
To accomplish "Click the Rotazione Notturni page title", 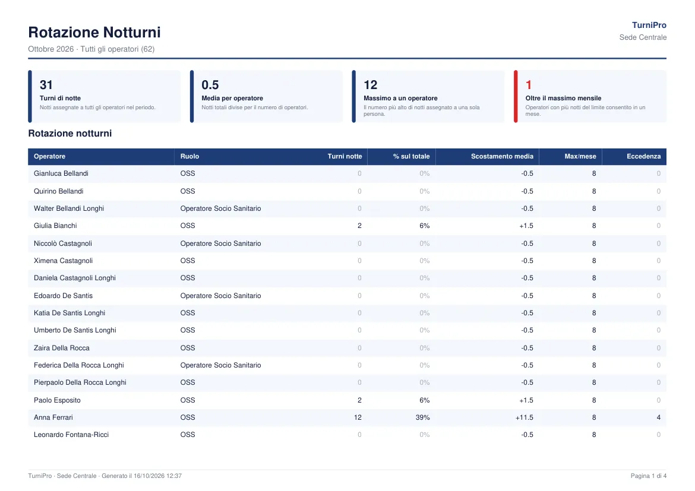I will click(94, 32).
